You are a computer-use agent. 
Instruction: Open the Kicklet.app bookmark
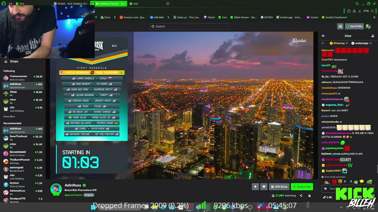pyautogui.click(x=289, y=17)
